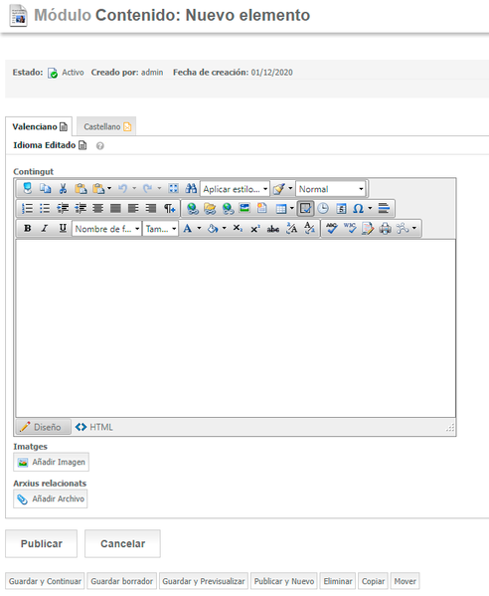Pick background color paint bucket icon
489x596 pixels.
213,228
